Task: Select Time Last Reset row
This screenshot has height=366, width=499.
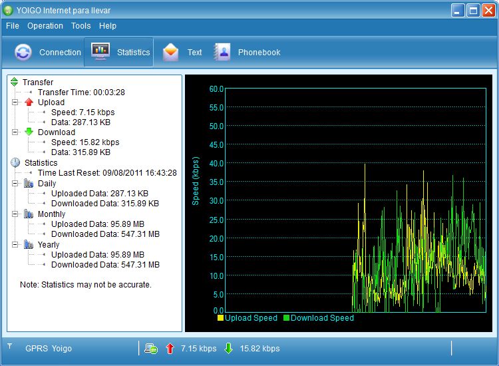Action: (x=107, y=173)
